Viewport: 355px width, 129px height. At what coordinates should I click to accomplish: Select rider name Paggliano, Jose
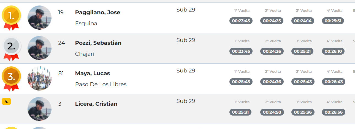[97, 13]
